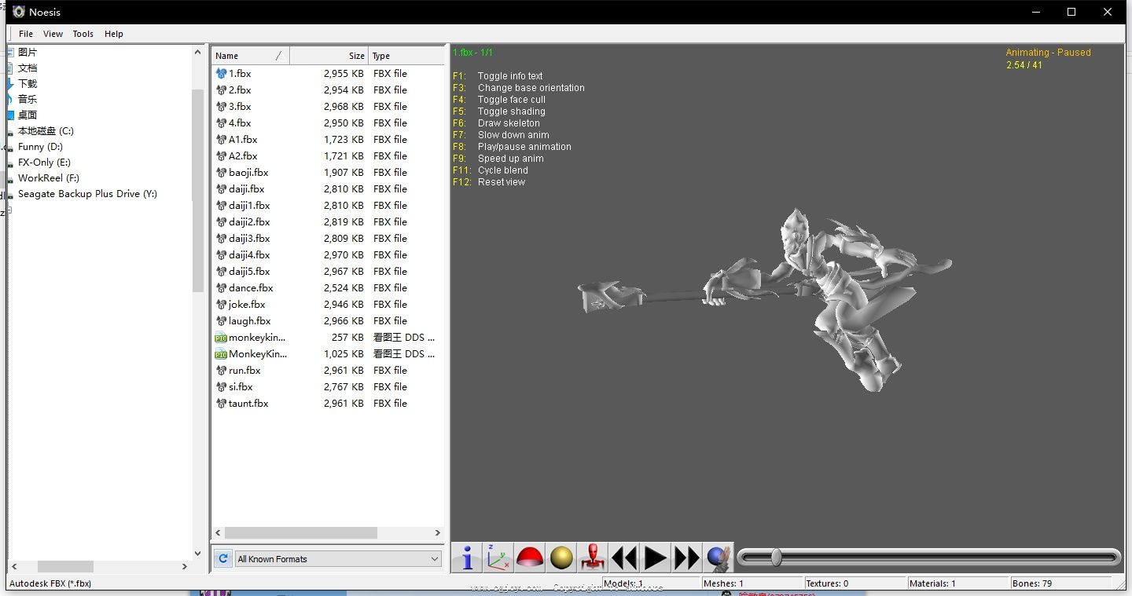Open the Help menu
This screenshot has height=596, width=1132.
(x=114, y=34)
